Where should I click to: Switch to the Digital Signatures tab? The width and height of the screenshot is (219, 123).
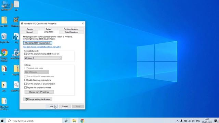72,32
